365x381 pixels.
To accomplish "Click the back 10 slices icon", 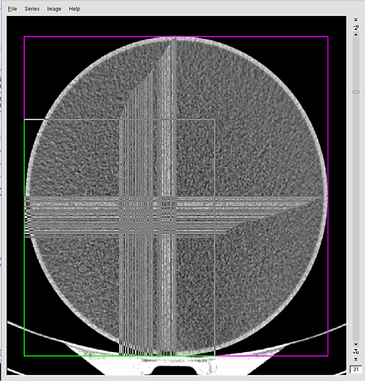I will 356,27.
